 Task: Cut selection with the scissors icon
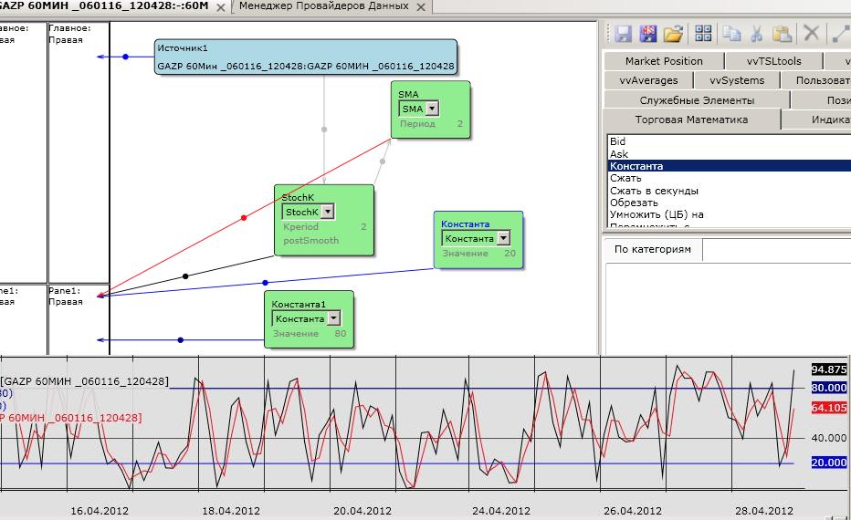(756, 34)
